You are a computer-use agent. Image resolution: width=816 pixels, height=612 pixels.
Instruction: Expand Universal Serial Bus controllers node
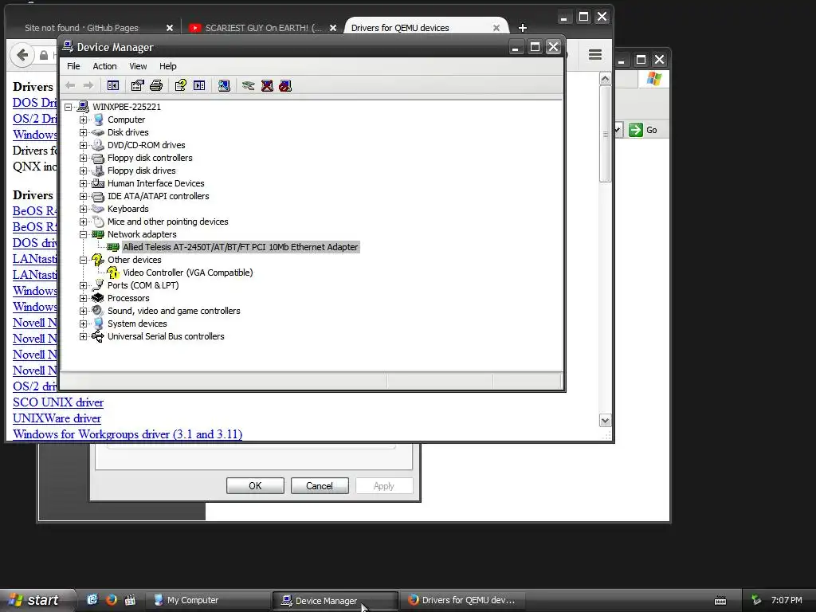pyautogui.click(x=83, y=336)
